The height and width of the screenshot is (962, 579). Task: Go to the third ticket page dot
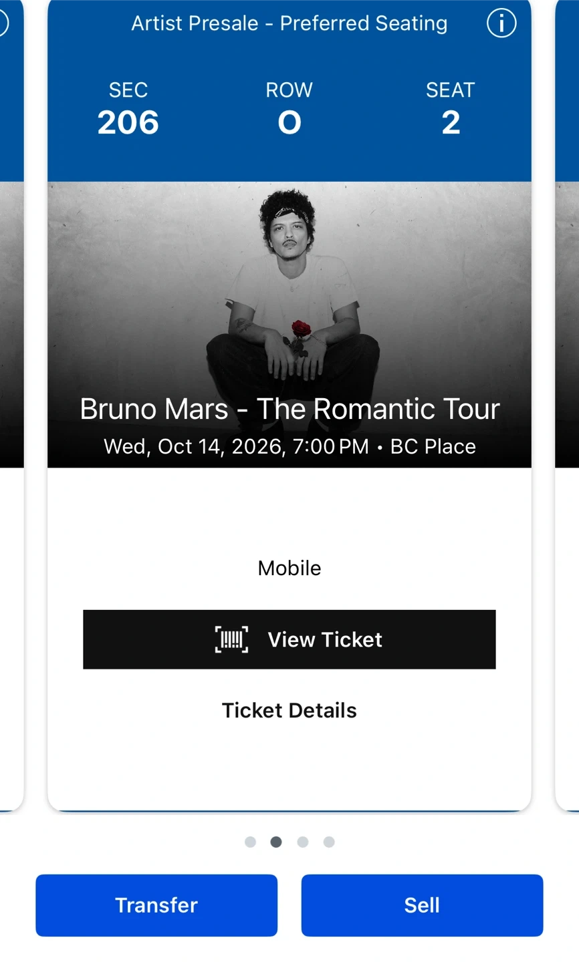[x=302, y=842]
